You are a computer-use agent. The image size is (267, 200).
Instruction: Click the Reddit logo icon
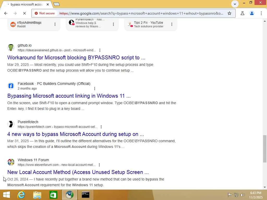click(x=13, y=24)
